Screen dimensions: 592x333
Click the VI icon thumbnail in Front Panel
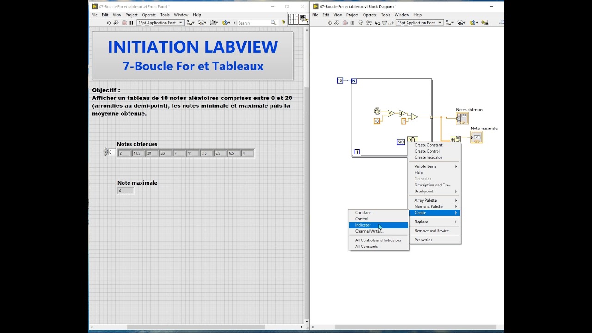(303, 19)
